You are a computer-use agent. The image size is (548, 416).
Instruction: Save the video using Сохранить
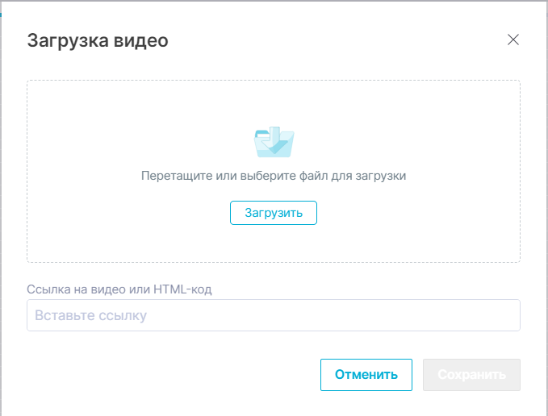point(471,375)
